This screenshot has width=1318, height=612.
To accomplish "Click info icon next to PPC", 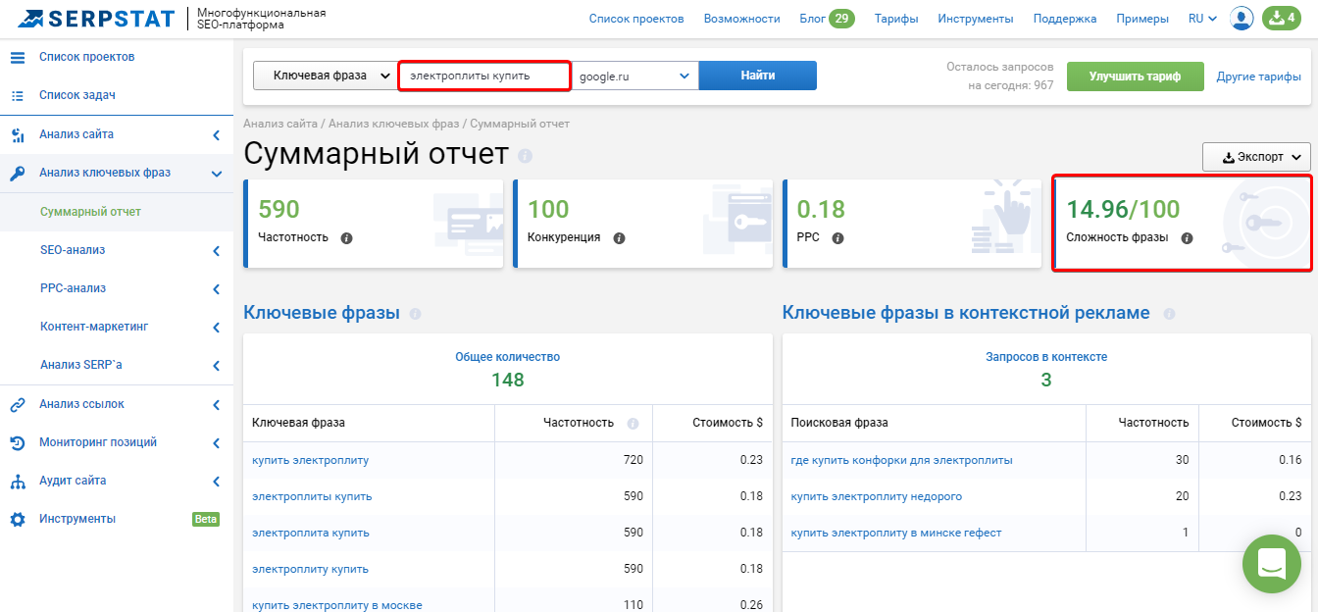I will coord(836,237).
